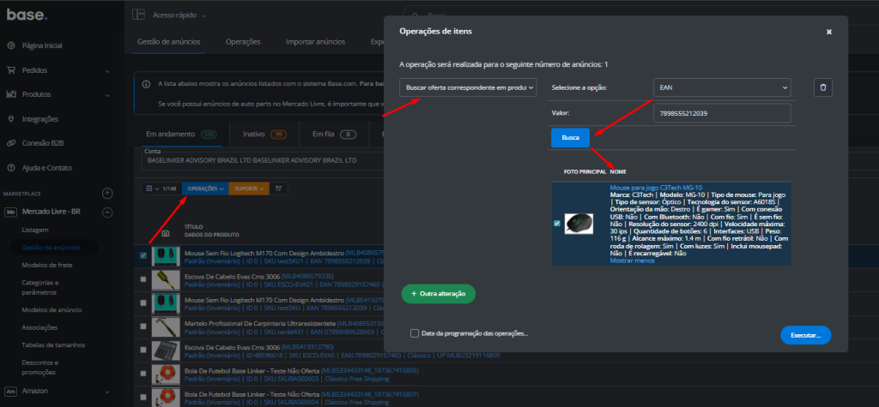Select the Em andamento tab
Screen dimensions: 879x407
[180, 135]
